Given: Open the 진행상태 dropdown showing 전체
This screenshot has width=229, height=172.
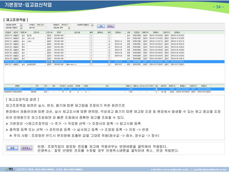Looking at the screenshot, I should pos(69,28).
